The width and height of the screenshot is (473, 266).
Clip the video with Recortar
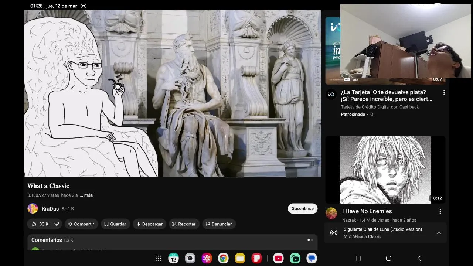click(x=184, y=224)
